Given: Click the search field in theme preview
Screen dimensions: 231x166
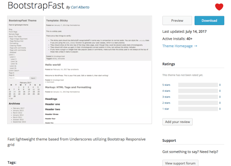Looking at the screenshot, I should tap(19, 78).
